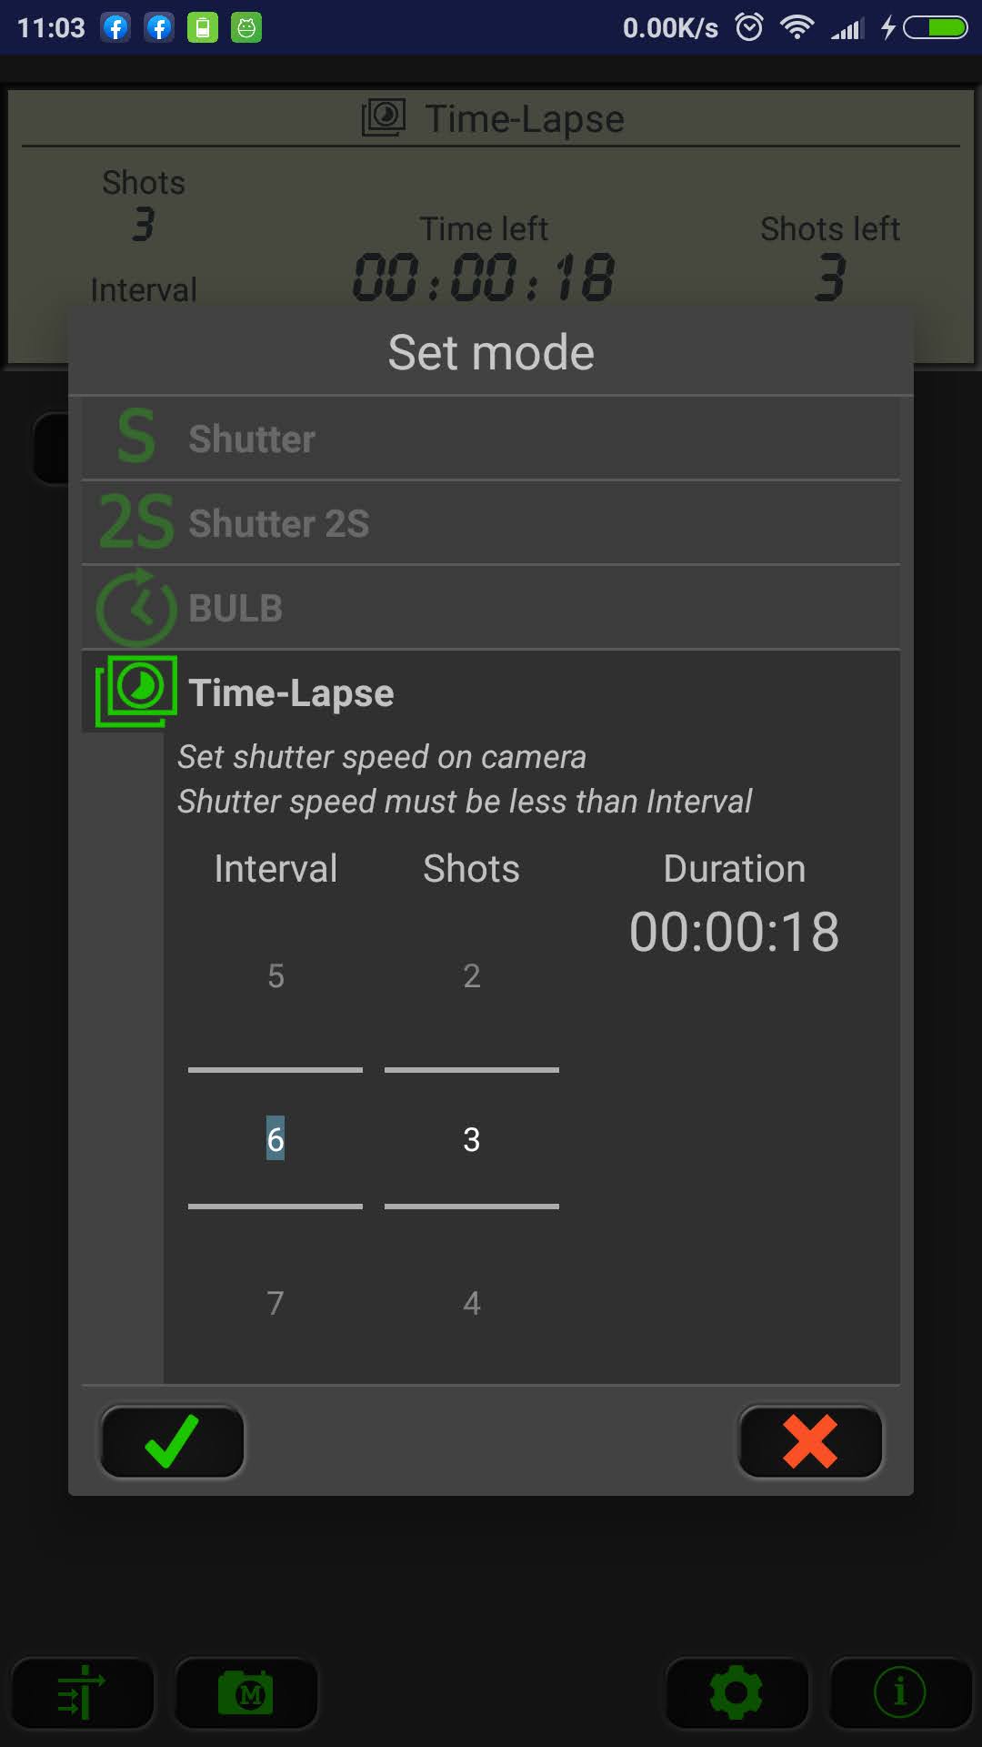
Task: Tap the green 2S Shutter icon
Action: point(135,521)
